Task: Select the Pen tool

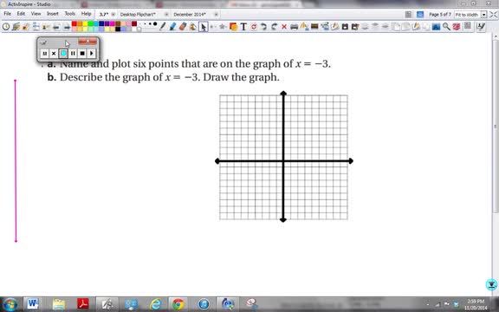Action: pos(162,26)
